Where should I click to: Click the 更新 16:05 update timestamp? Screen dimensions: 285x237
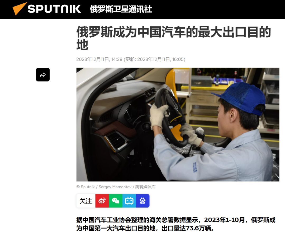coord(154,59)
